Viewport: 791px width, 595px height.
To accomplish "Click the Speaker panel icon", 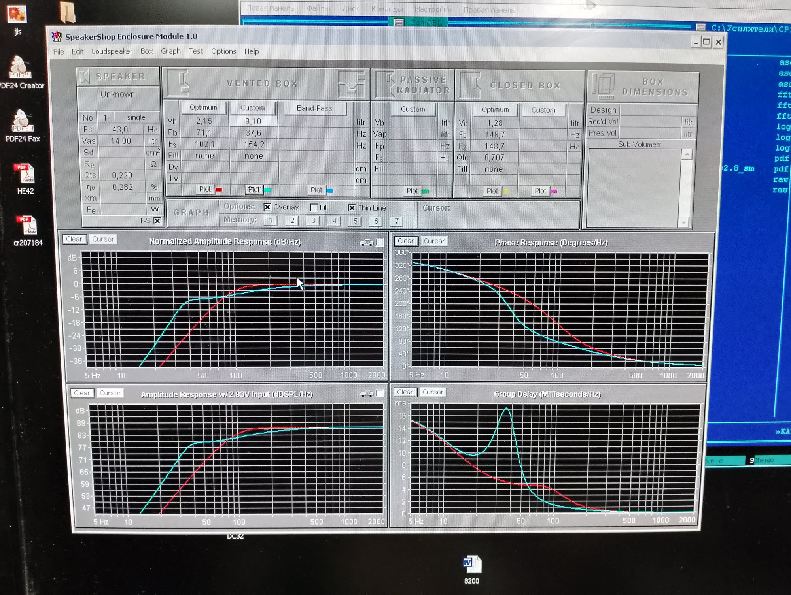I will pos(85,77).
